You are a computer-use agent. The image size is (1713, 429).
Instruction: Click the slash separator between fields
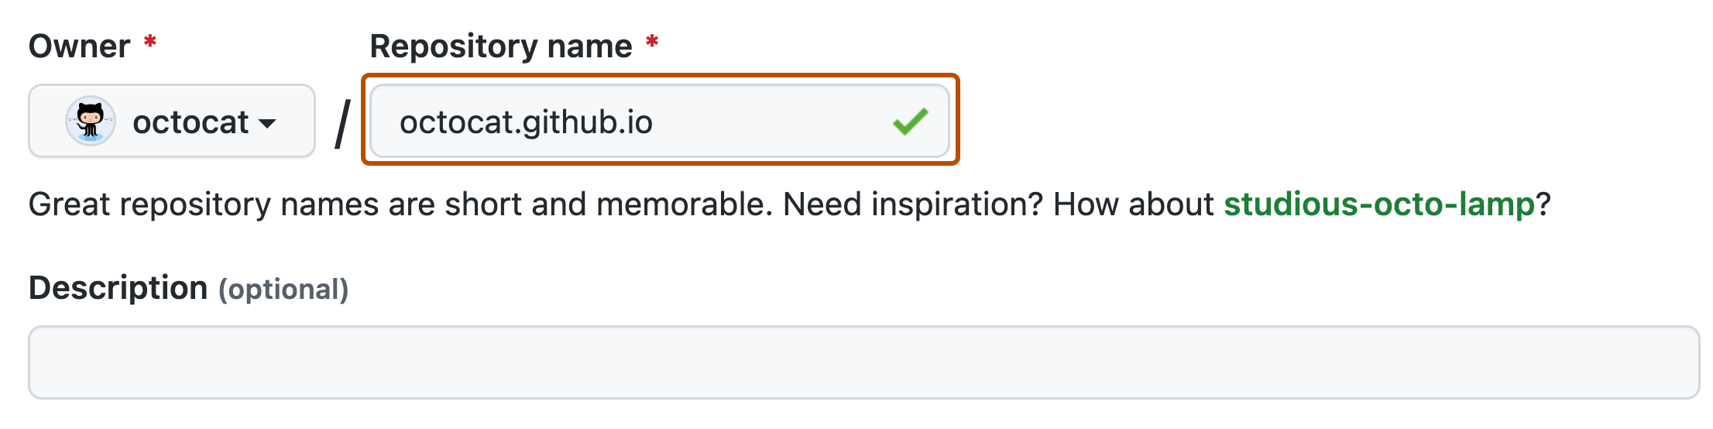pyautogui.click(x=342, y=123)
